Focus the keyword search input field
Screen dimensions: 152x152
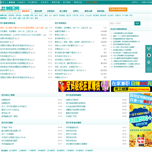point(122,23)
